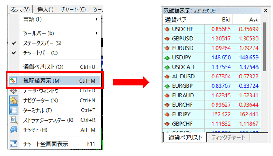The height and width of the screenshot is (156, 273).
Task: Click the down arrow icon beside USDCHF
Action: point(167,29)
